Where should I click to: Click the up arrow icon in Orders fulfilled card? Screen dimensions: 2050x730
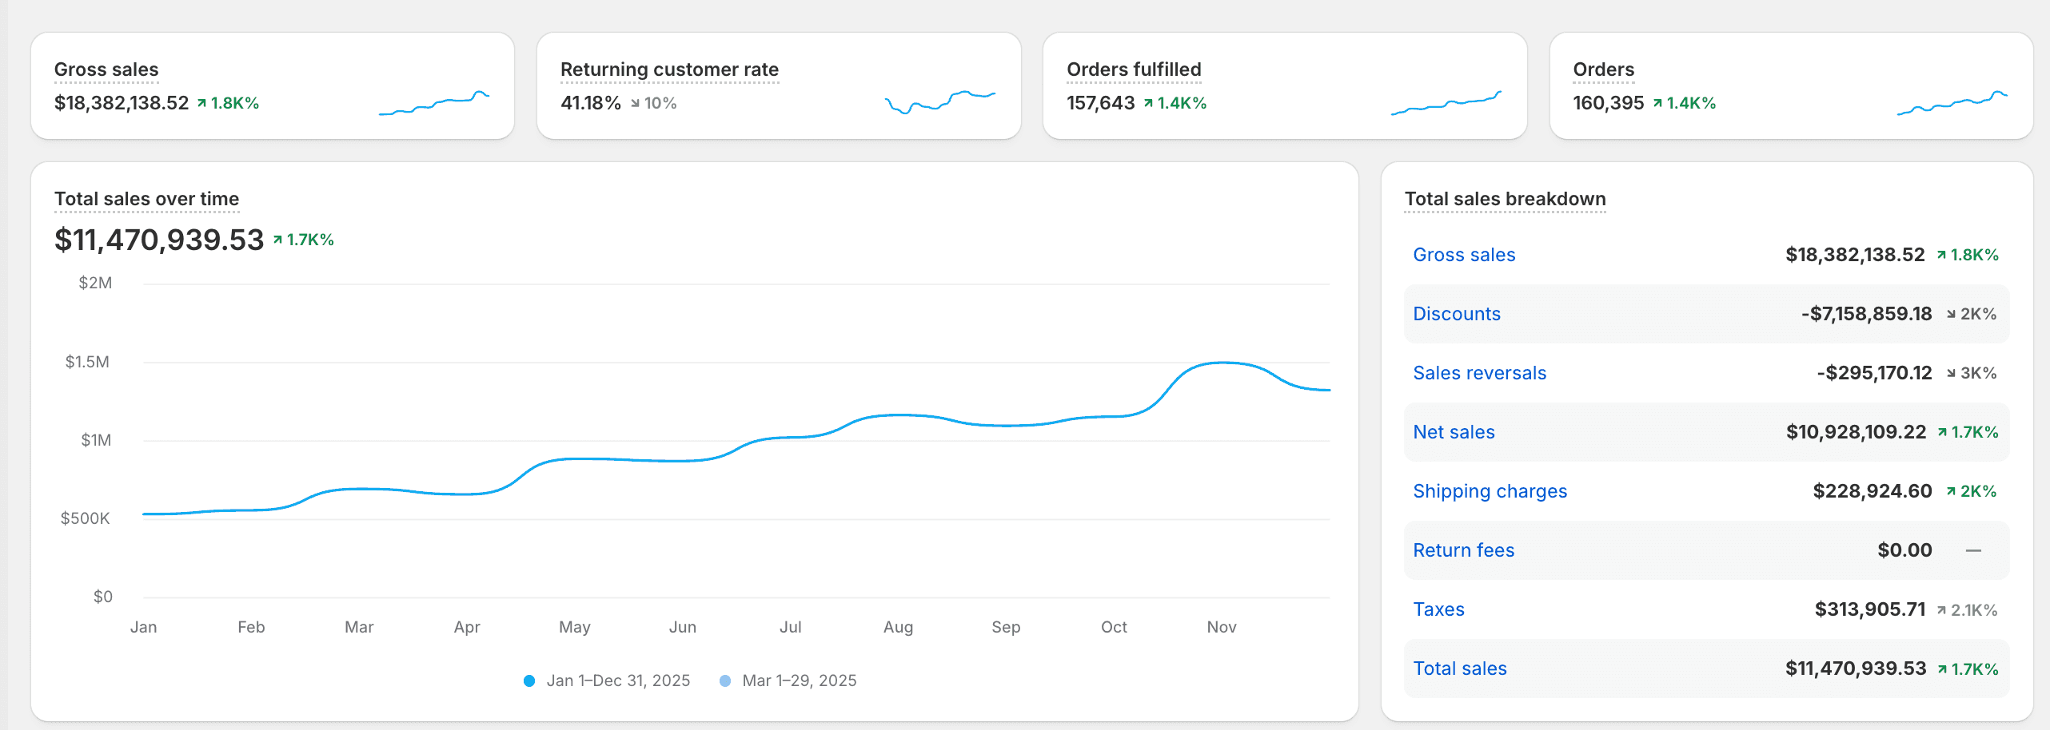(1149, 103)
